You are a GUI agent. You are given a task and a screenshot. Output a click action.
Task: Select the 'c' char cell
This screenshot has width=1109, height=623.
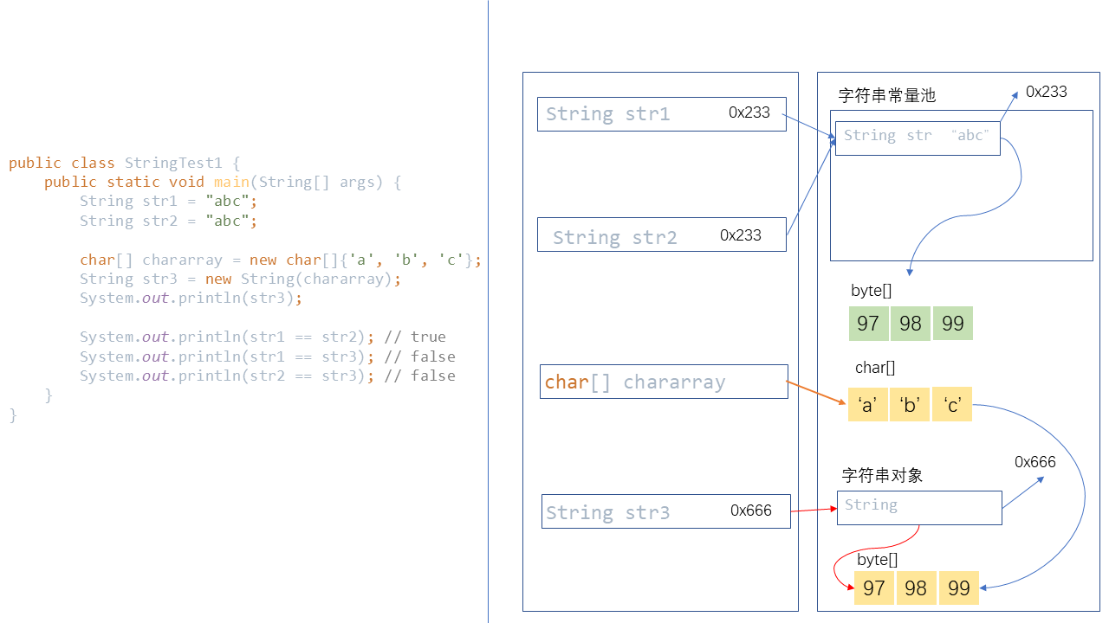pyautogui.click(x=952, y=404)
